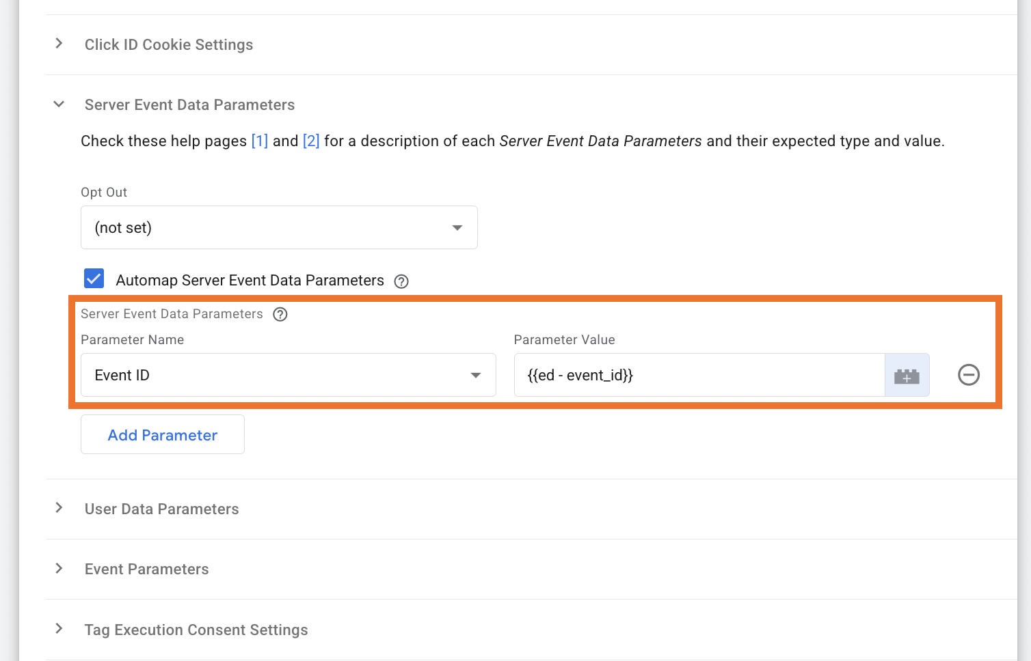
Task: Click the Parameter Value input field
Action: [x=699, y=375]
